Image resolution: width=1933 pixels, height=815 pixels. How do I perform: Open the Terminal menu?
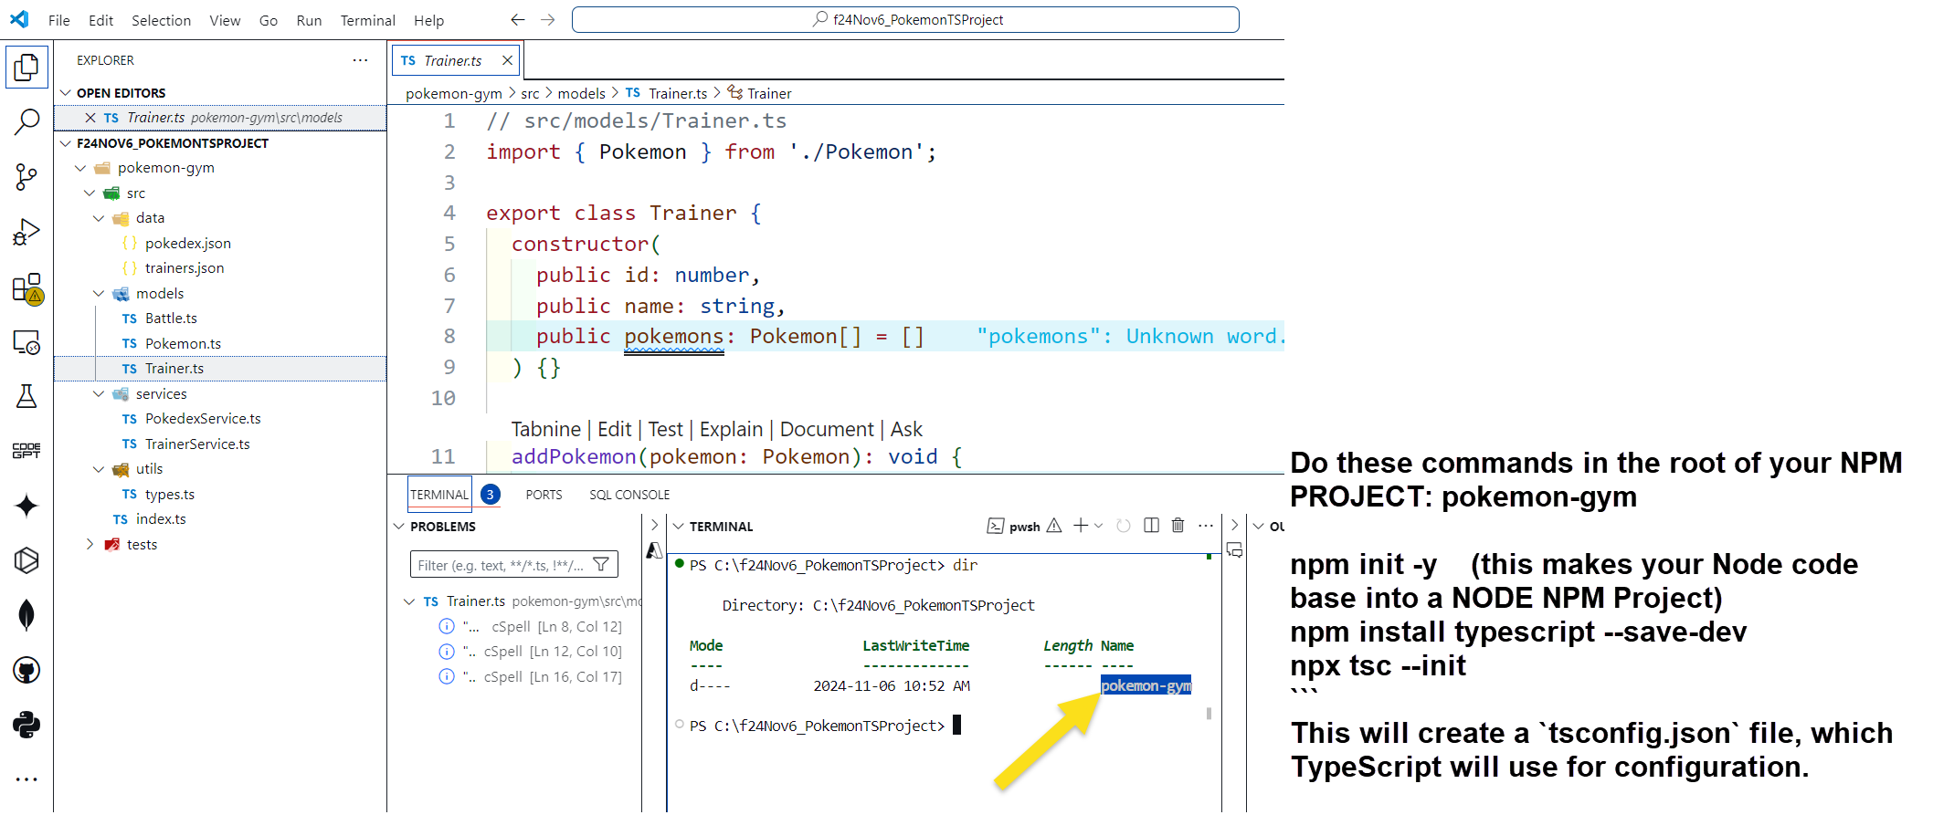[367, 20]
